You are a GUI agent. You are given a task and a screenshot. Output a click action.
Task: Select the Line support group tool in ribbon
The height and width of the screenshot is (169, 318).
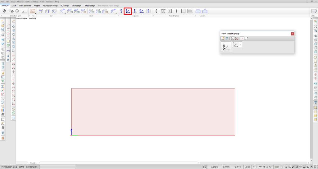(142, 11)
